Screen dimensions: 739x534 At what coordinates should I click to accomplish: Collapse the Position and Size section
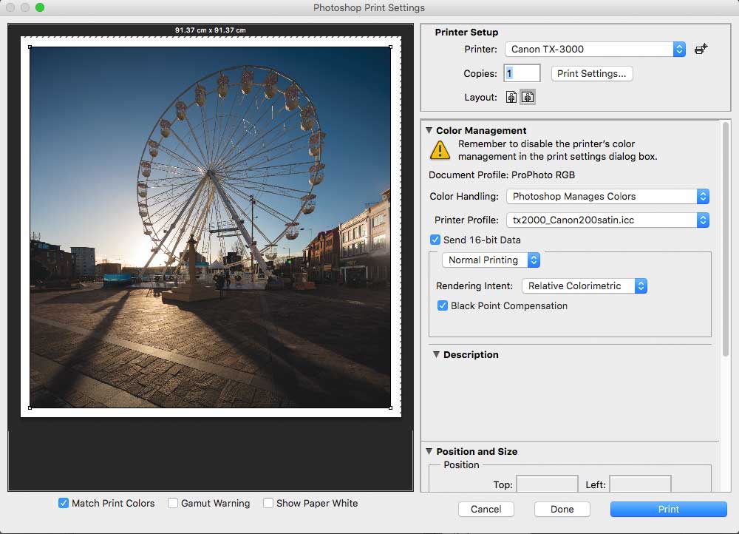point(429,451)
